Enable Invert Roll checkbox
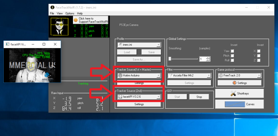Viewport: 278px width, 136px height. point(232,60)
